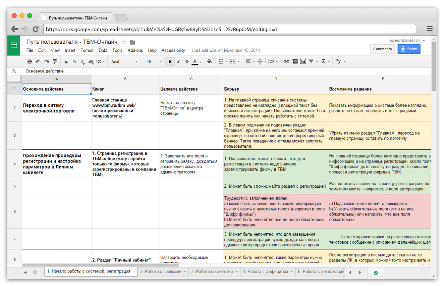This screenshot has height=286, width=444.
Task: Click the Comments button
Action: point(382,49)
